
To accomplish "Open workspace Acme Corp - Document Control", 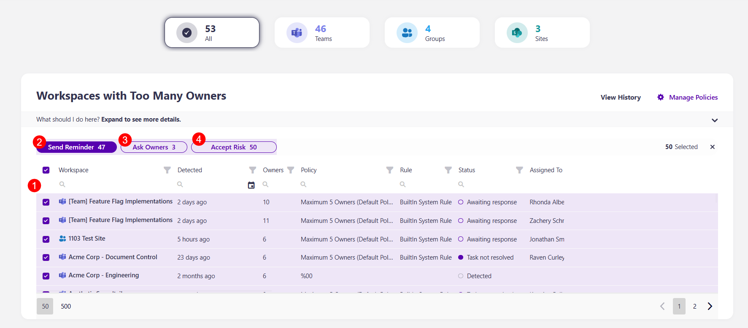I will [113, 257].
